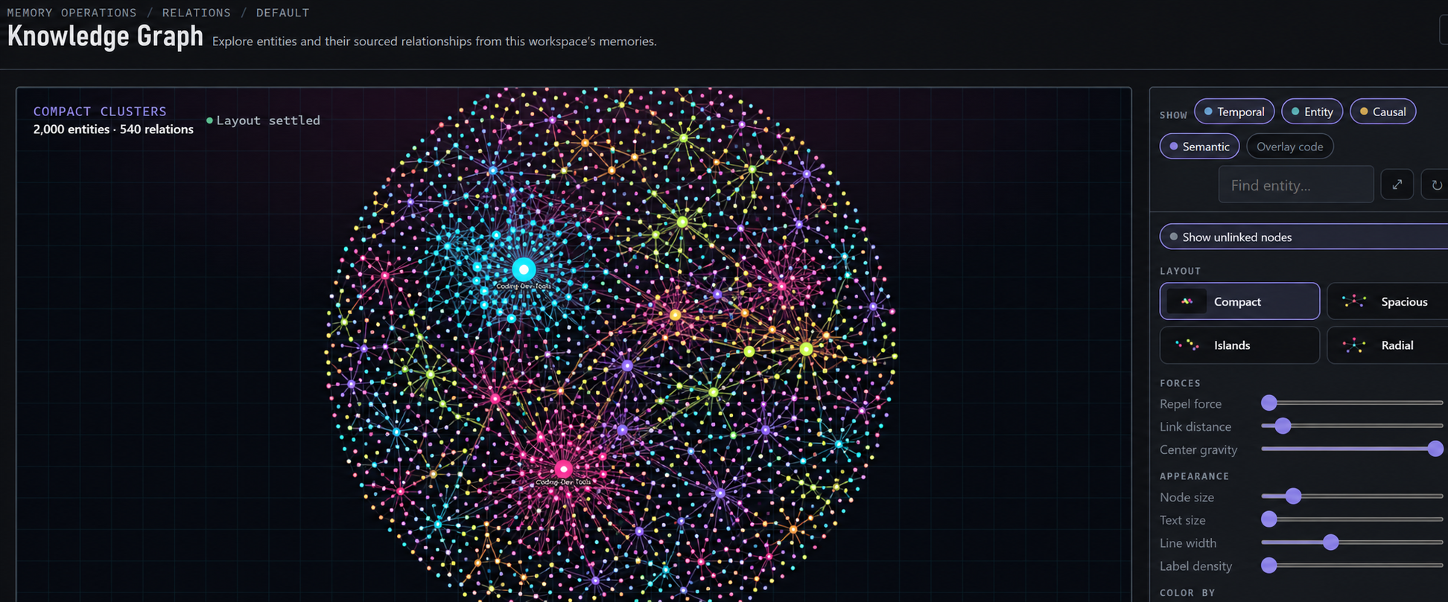Image resolution: width=1448 pixels, height=602 pixels.
Task: Select the Spacious layout
Action: [x=1387, y=301]
